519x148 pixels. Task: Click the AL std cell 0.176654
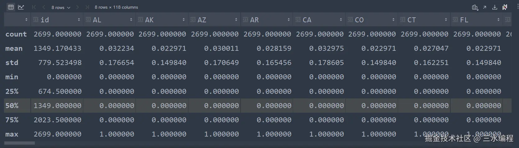click(x=117, y=63)
